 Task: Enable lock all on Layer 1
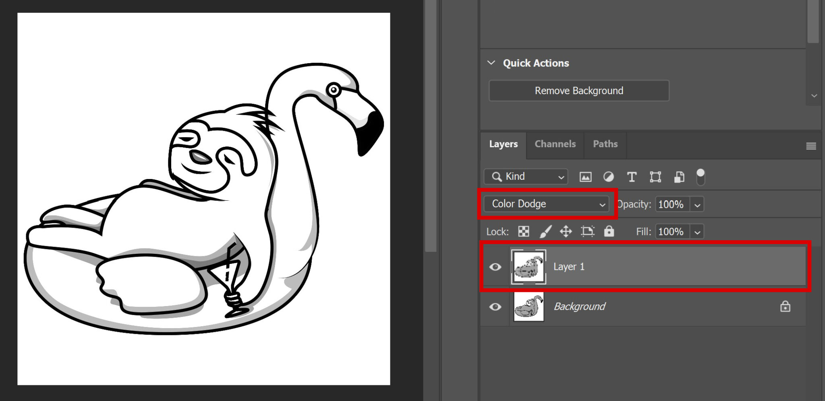click(609, 232)
